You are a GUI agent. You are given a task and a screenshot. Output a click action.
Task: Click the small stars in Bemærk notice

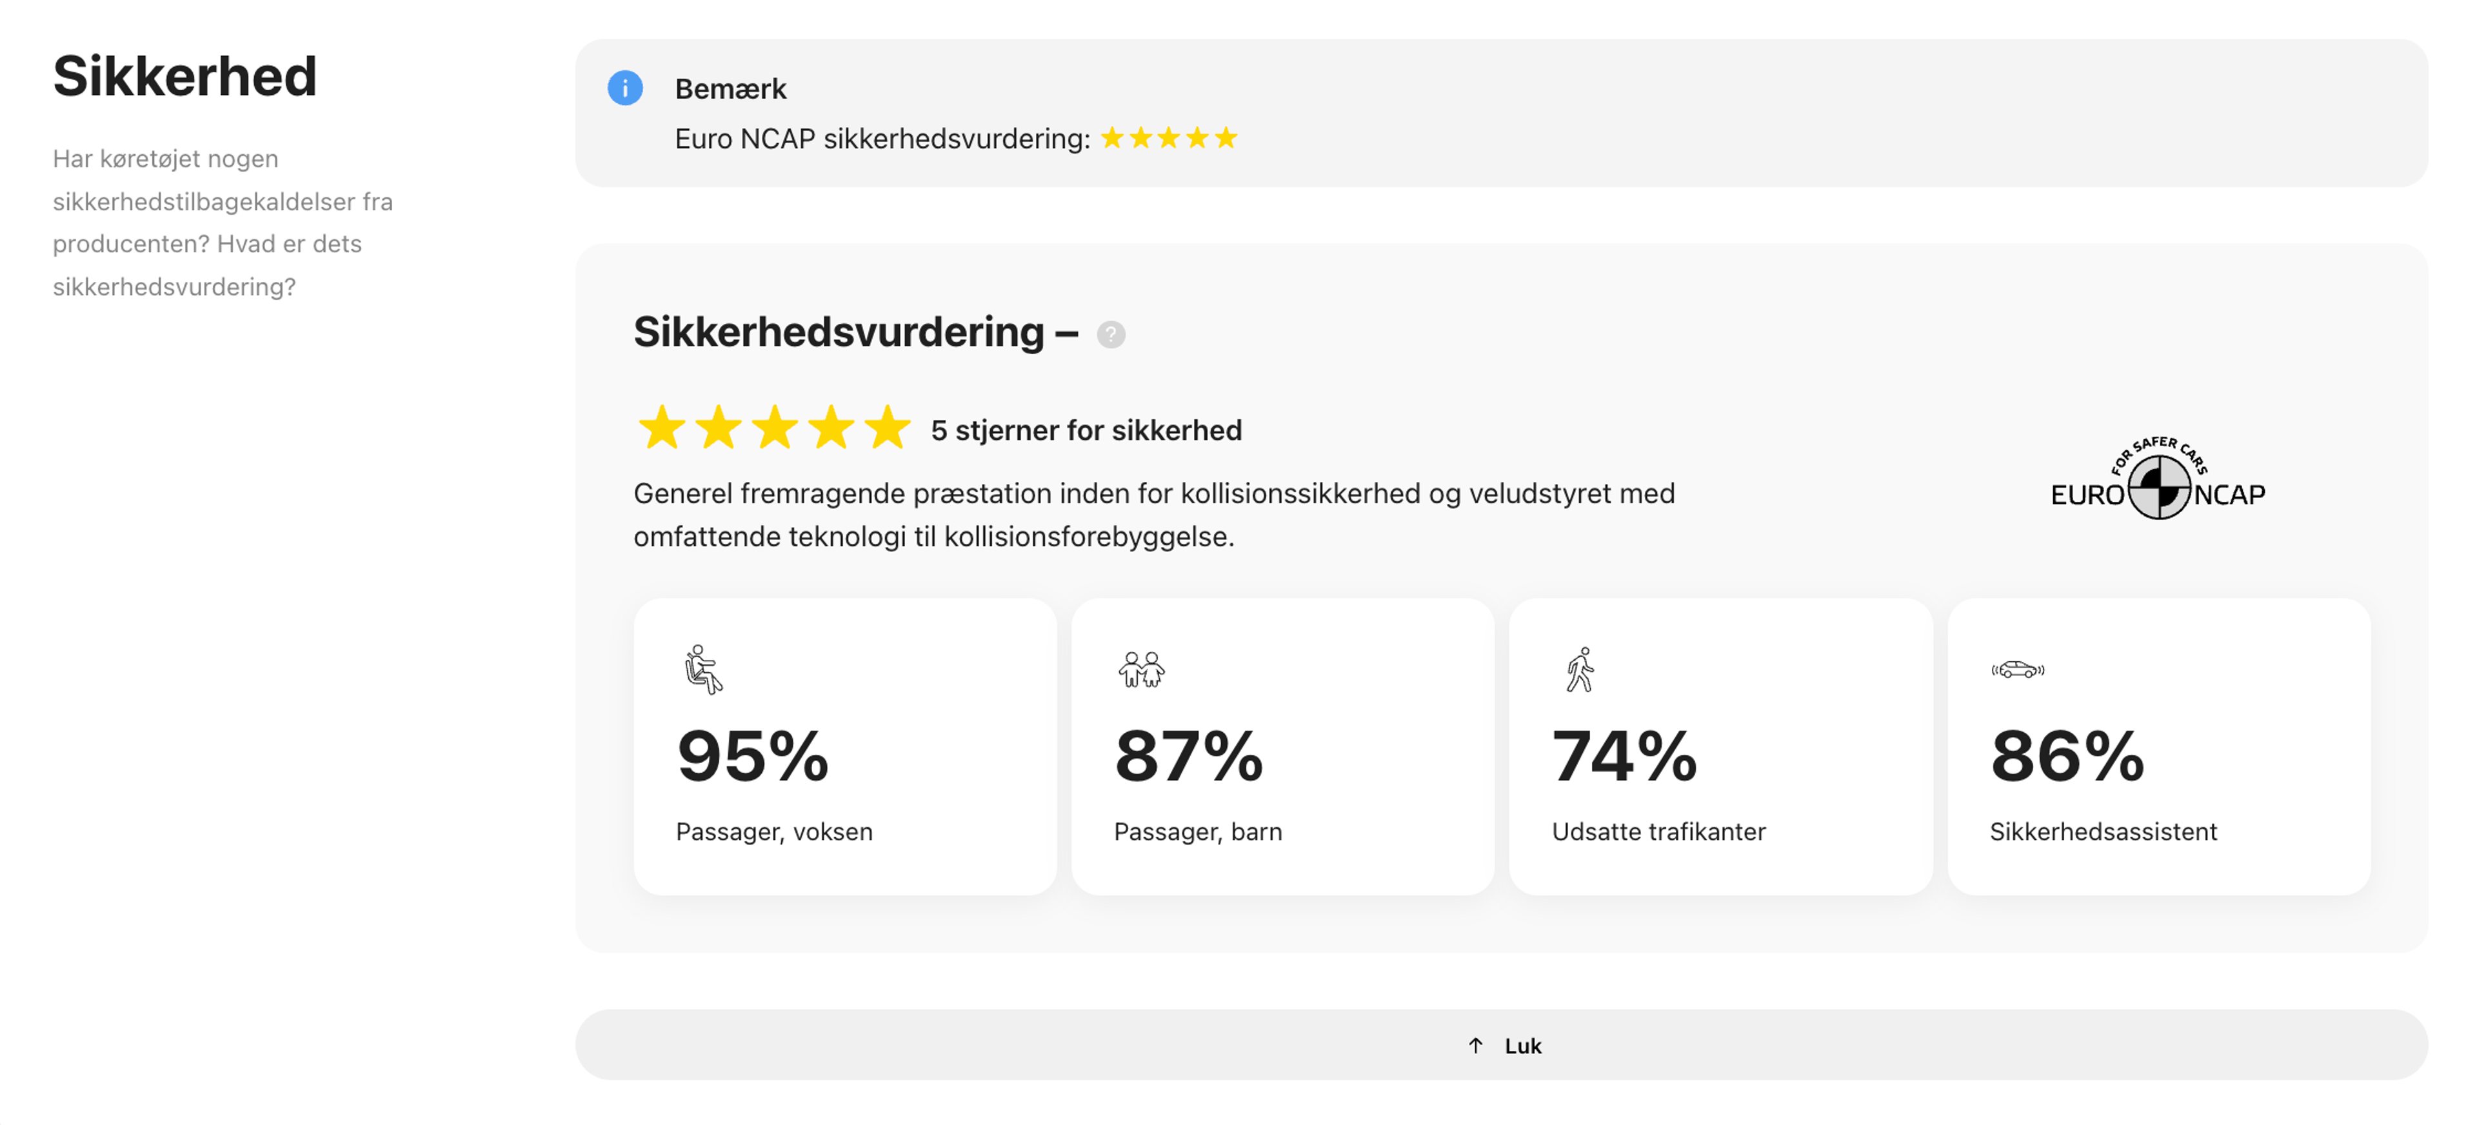click(1168, 139)
